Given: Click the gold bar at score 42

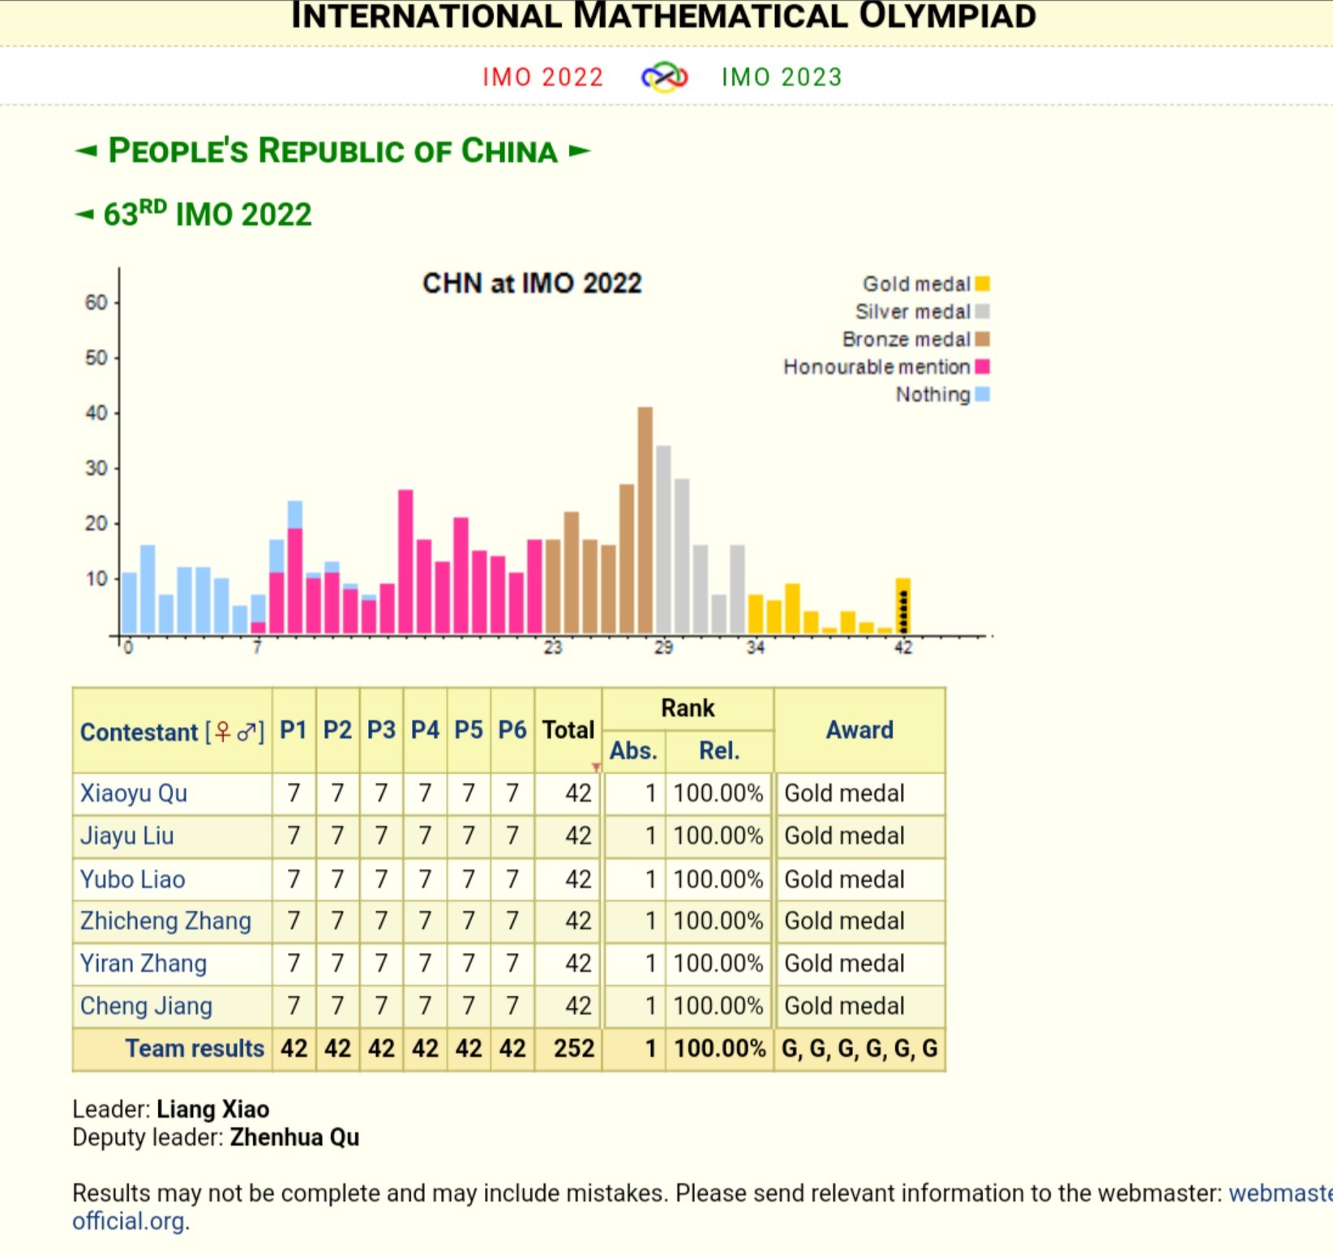Looking at the screenshot, I should click(x=903, y=606).
